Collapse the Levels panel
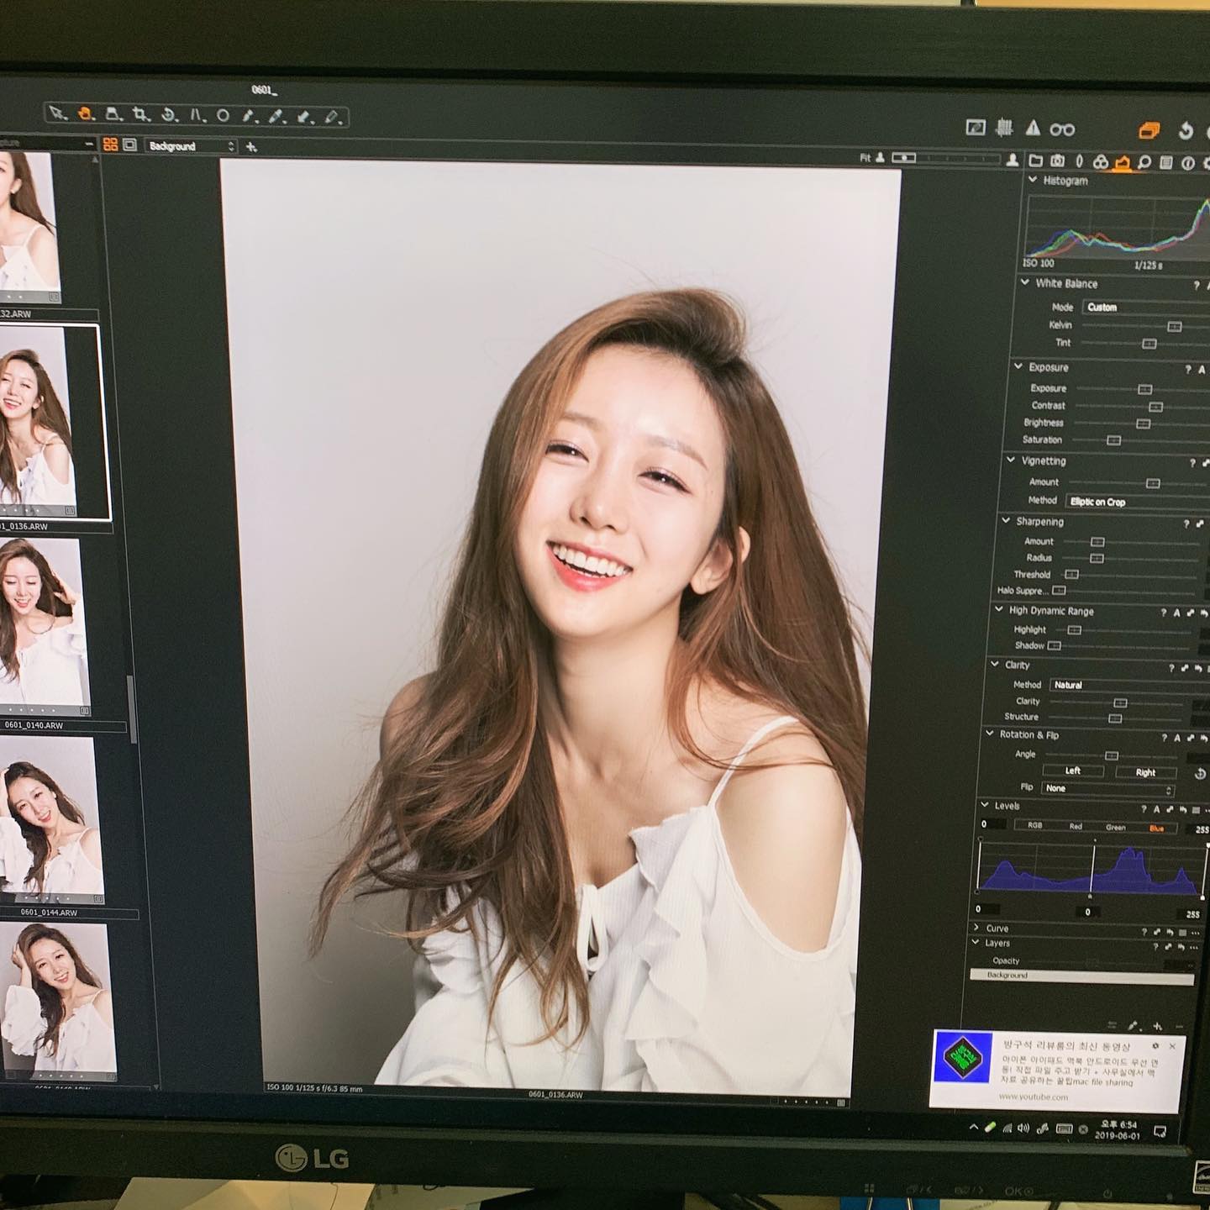This screenshot has width=1210, height=1210. [x=985, y=805]
